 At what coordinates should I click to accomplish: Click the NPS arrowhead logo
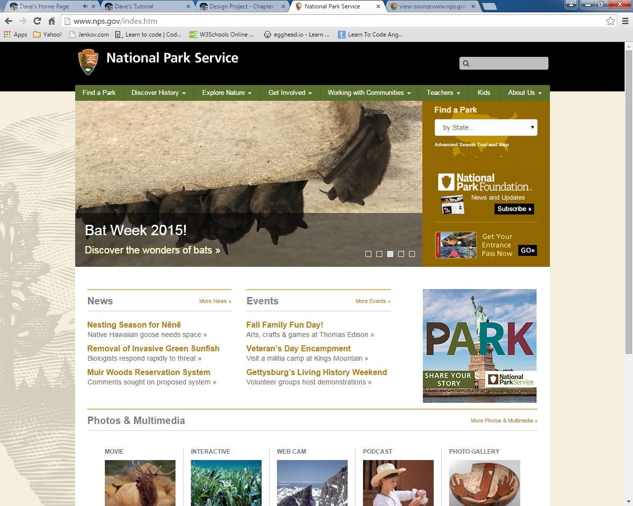point(88,62)
